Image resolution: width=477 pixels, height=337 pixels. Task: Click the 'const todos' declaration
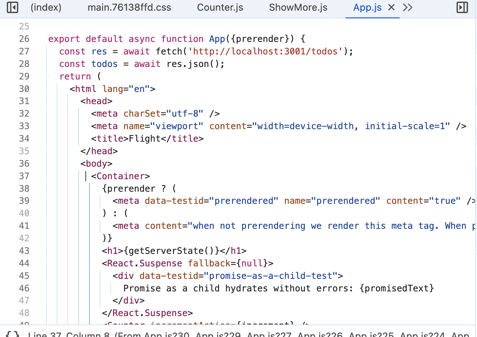[x=88, y=64]
